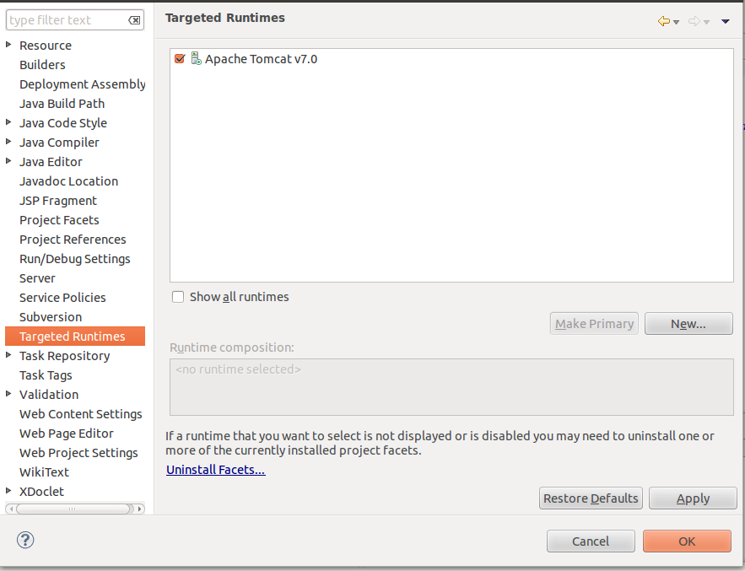The image size is (745, 571).
Task: Select JSP Fragment in the tree
Action: tap(58, 201)
